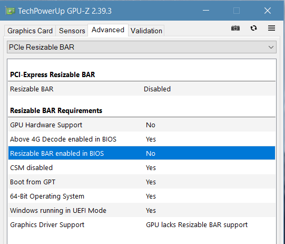Go to the Validation tab
Screen dimensions: 285x244
[146, 31]
